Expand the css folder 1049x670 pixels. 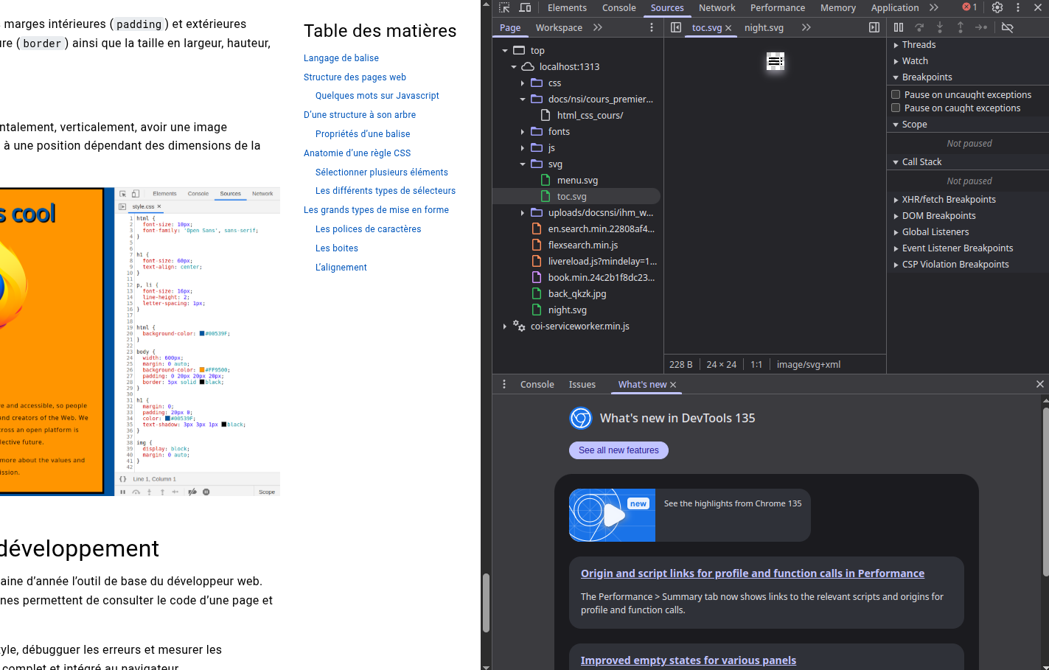tap(523, 83)
